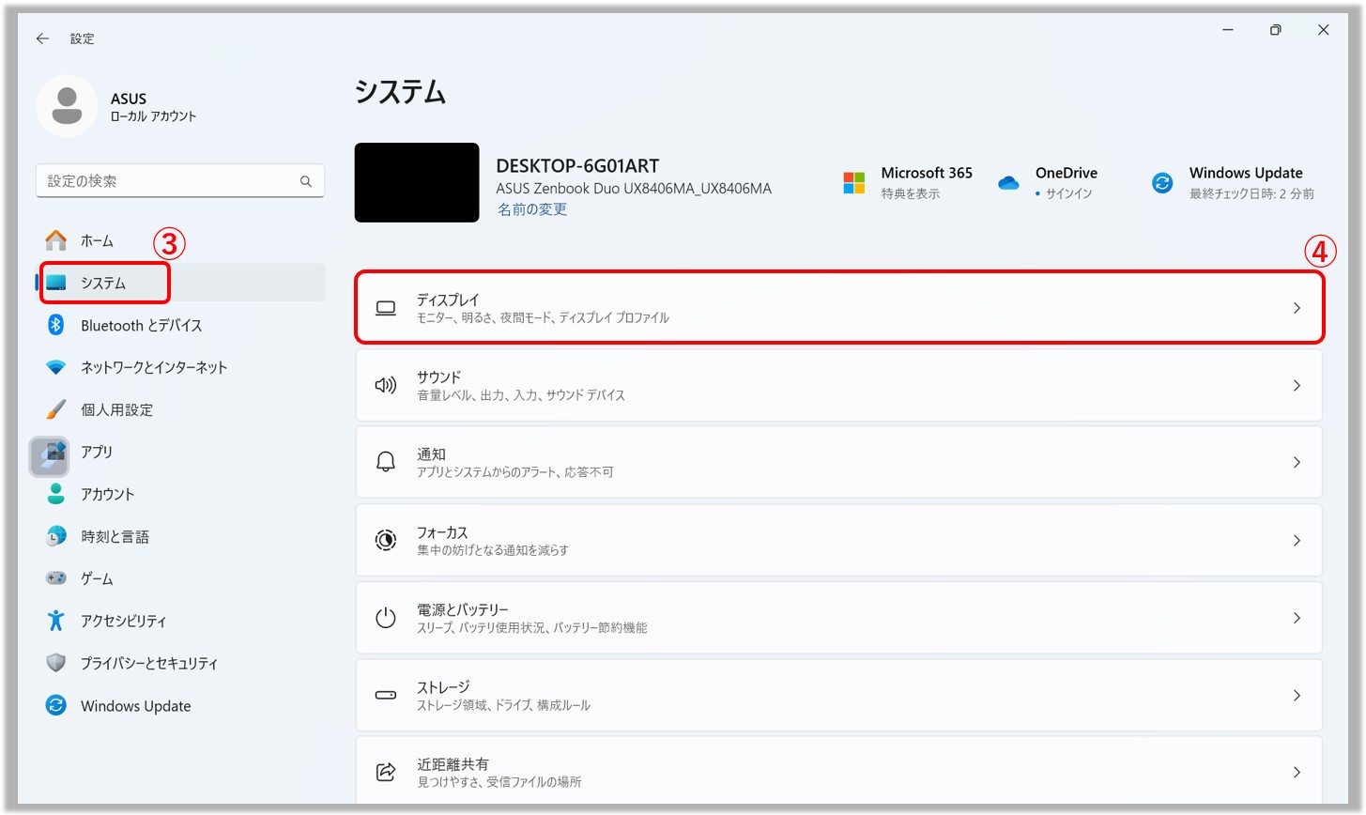Screen dimensions: 1366x815
Task: Open 個人用設定 category
Action: click(181, 409)
